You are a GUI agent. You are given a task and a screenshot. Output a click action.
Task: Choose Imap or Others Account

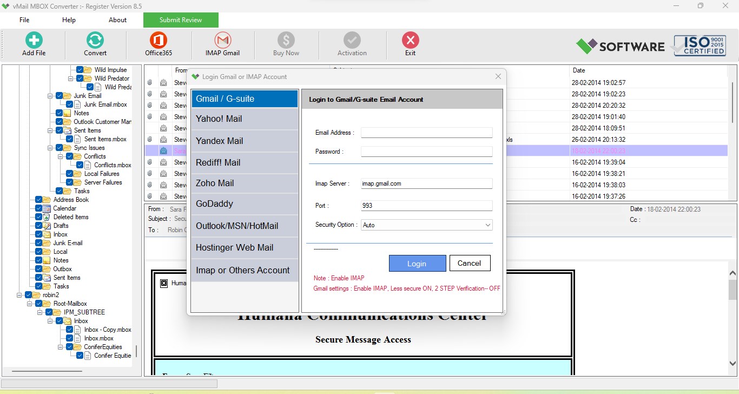(244, 271)
